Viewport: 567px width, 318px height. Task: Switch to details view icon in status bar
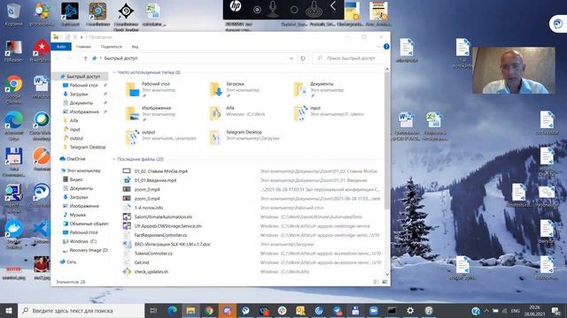(x=377, y=282)
